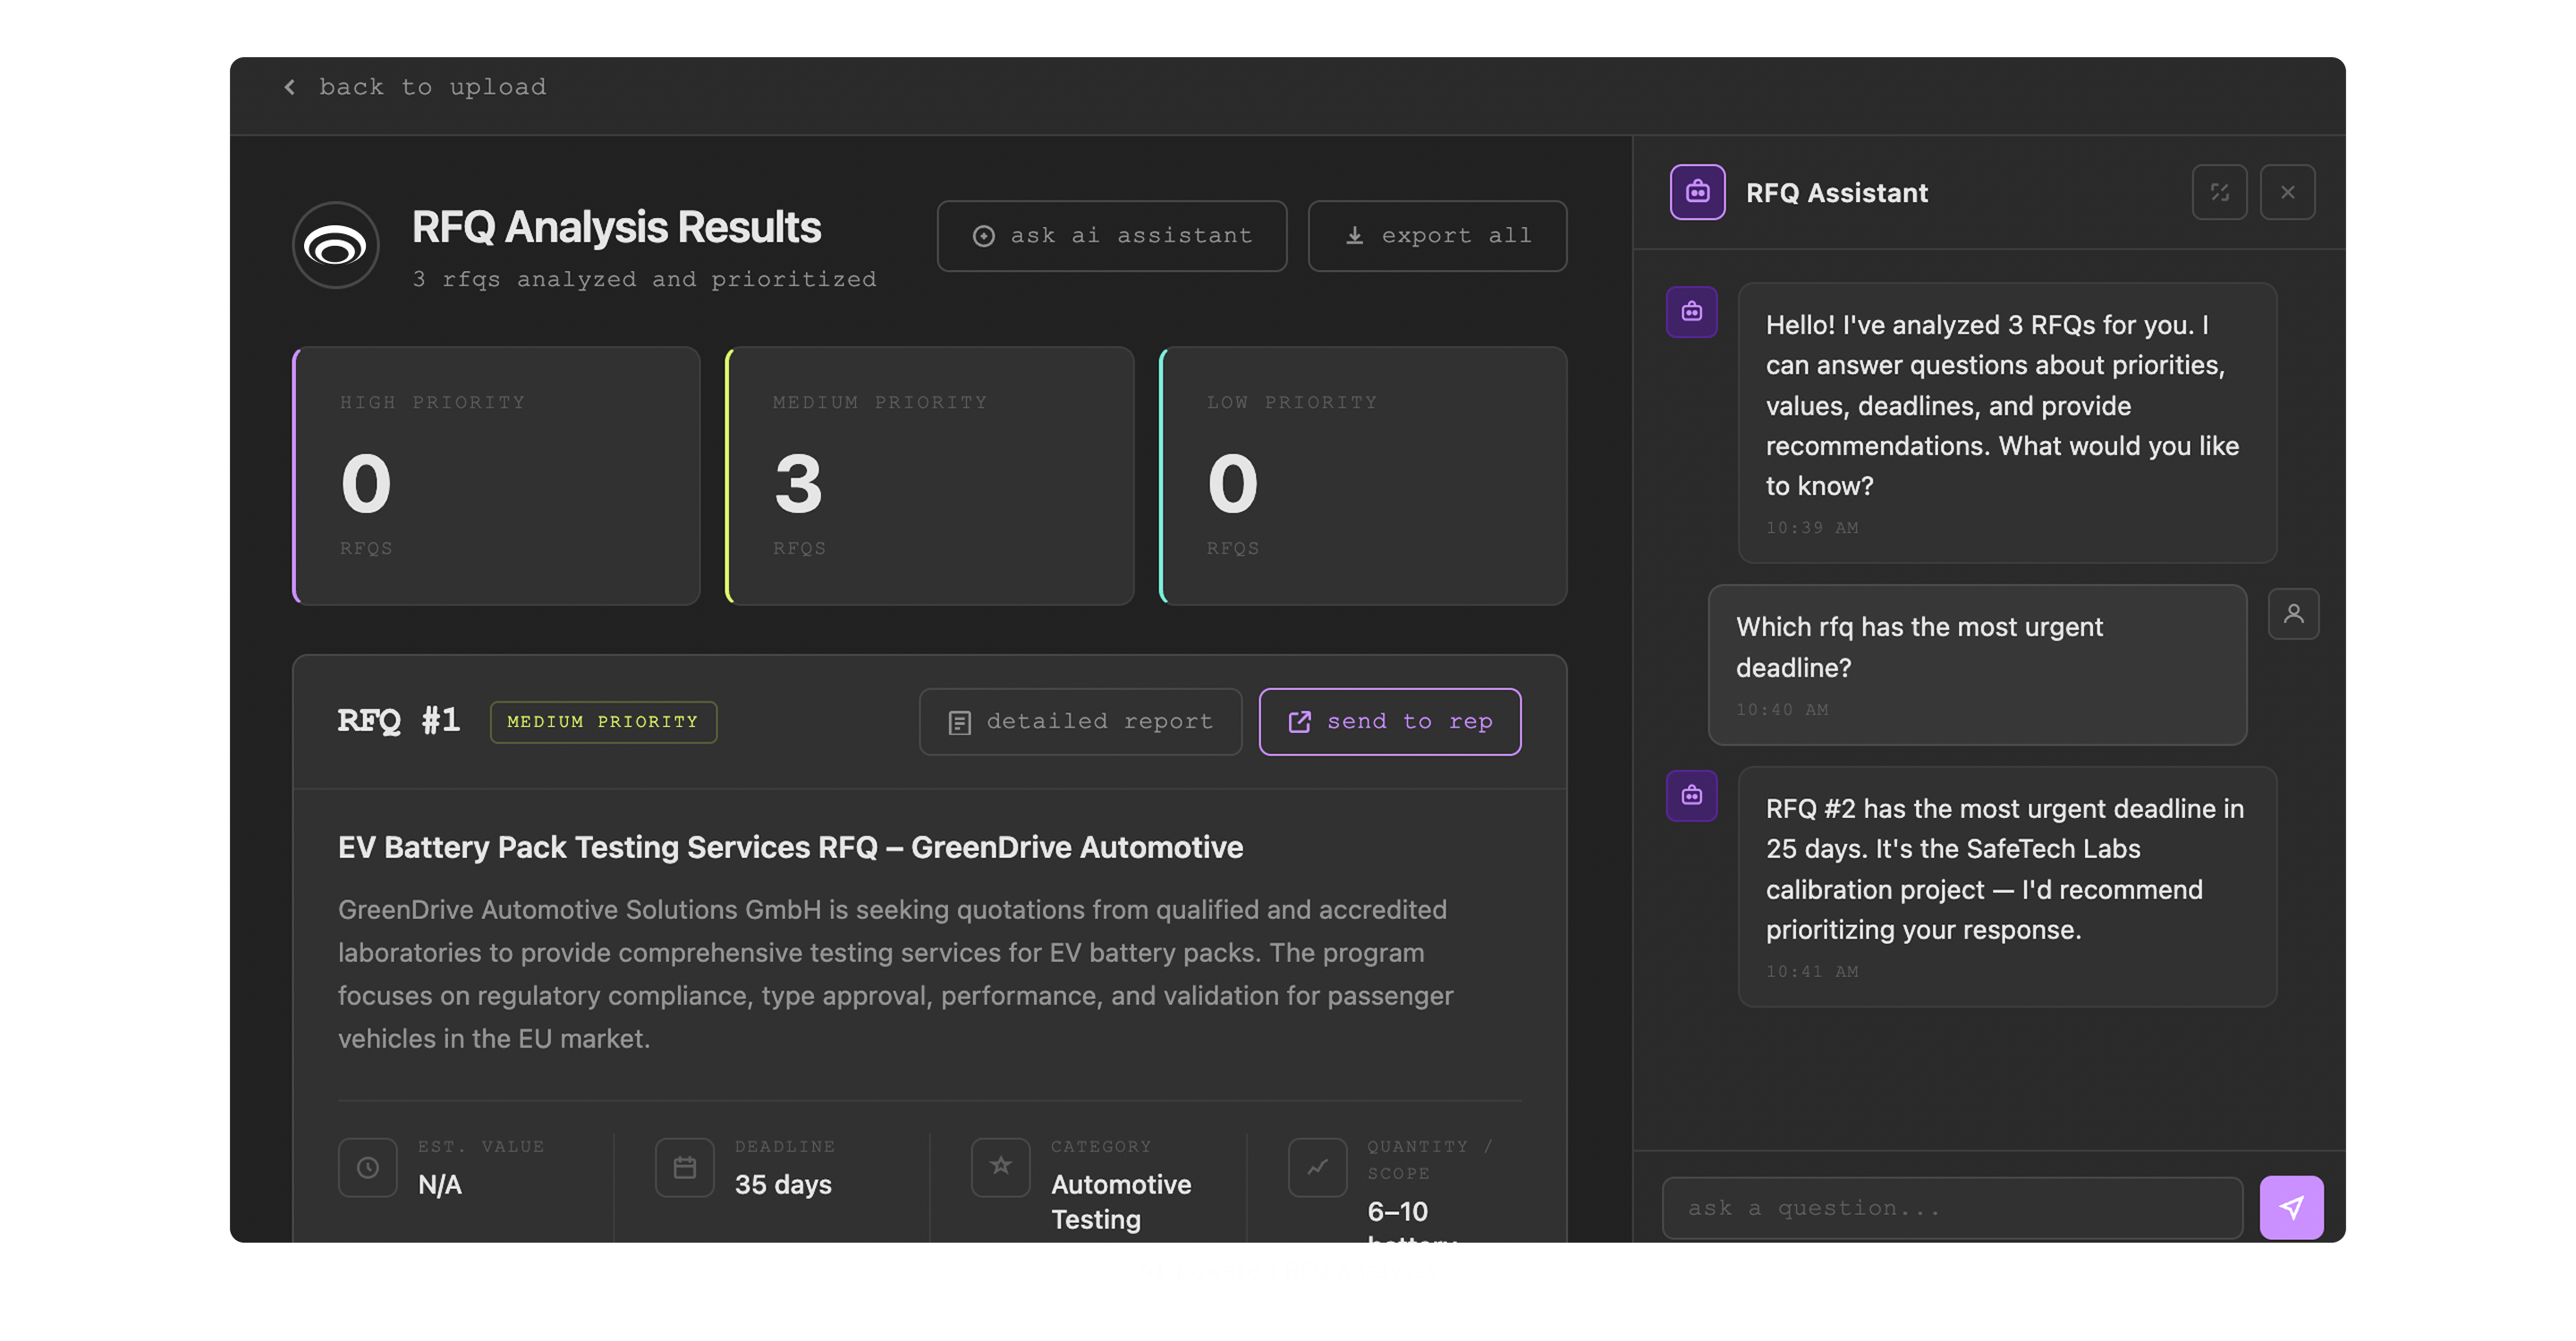Click the user avatar beside the deadline question
The height and width of the screenshot is (1341, 2576).
[x=2293, y=613]
